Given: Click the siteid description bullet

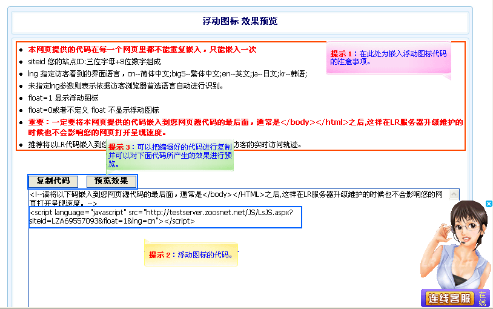Looking at the screenshot, I should click(94, 62).
